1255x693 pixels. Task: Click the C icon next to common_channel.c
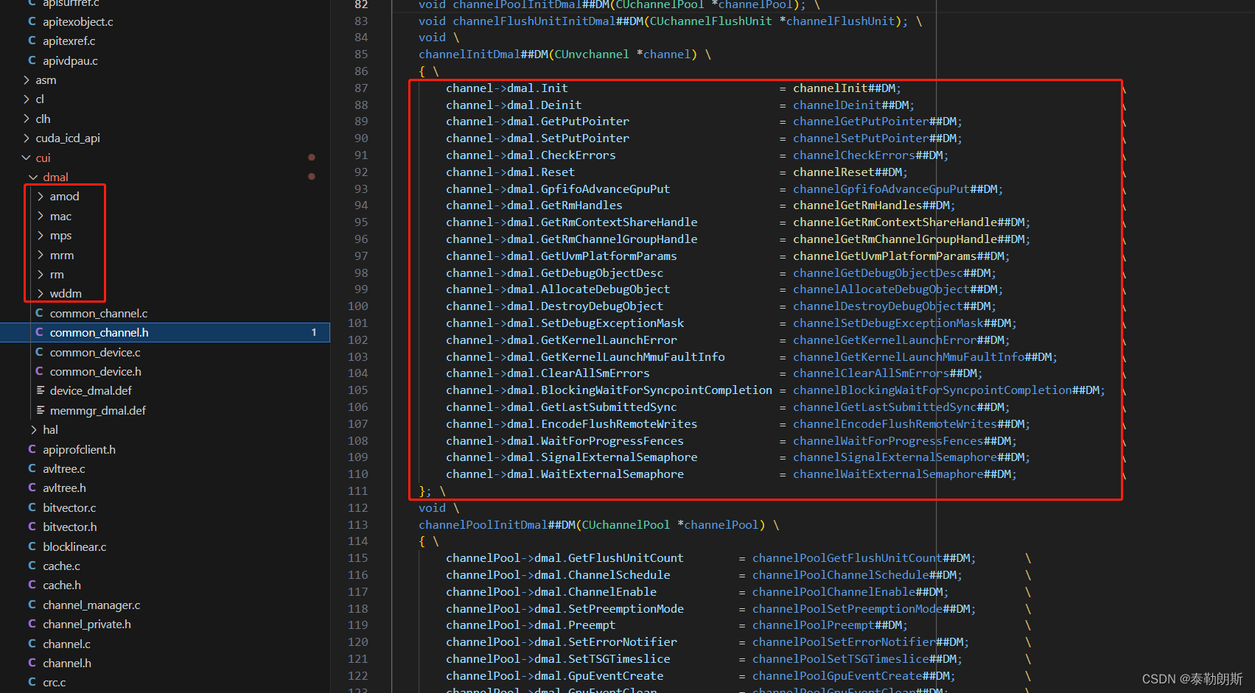(x=39, y=313)
